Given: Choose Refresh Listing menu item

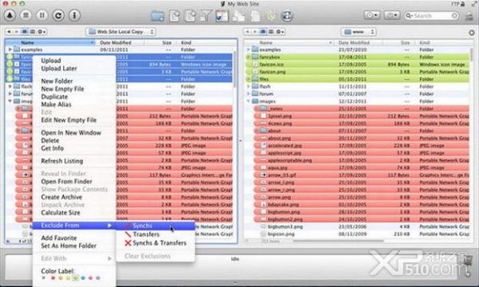Looking at the screenshot, I should [x=62, y=161].
